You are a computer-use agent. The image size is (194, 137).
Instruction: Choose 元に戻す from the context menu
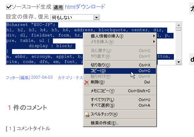[120, 50]
